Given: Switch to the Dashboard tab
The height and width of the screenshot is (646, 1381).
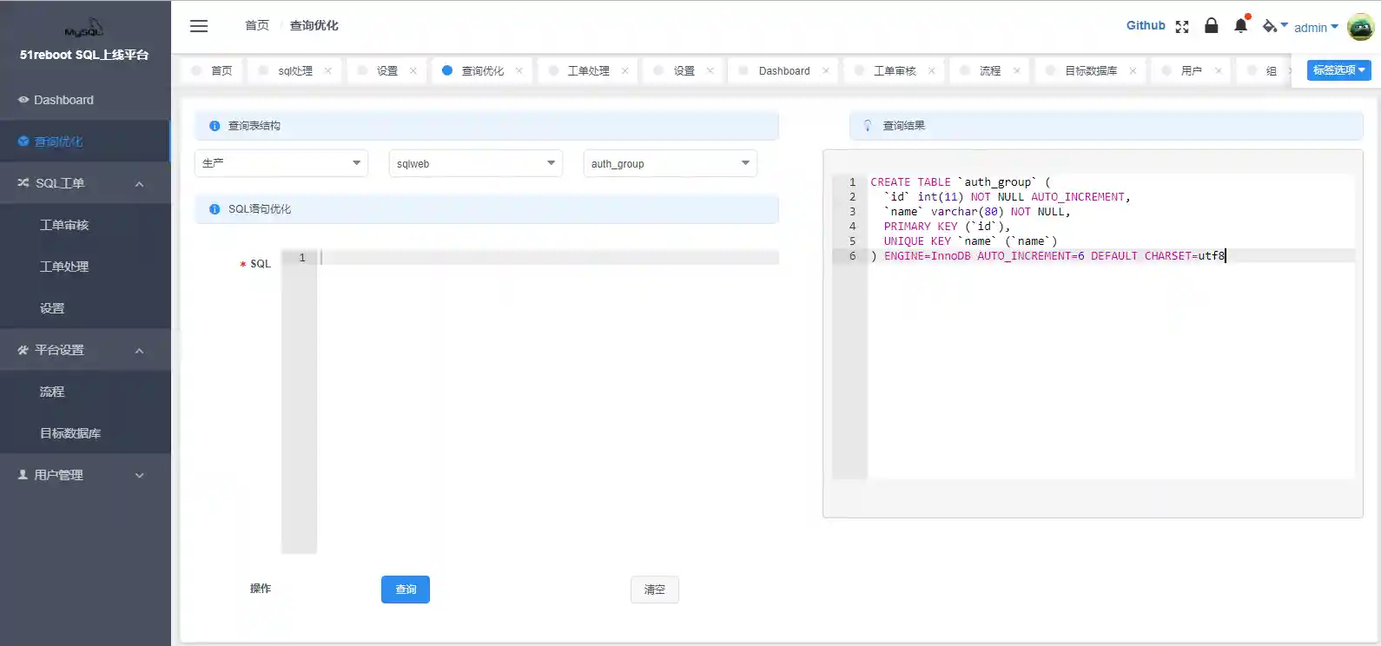Looking at the screenshot, I should [783, 71].
